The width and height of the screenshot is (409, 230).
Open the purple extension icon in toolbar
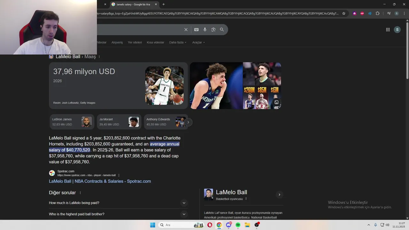[x=355, y=13]
